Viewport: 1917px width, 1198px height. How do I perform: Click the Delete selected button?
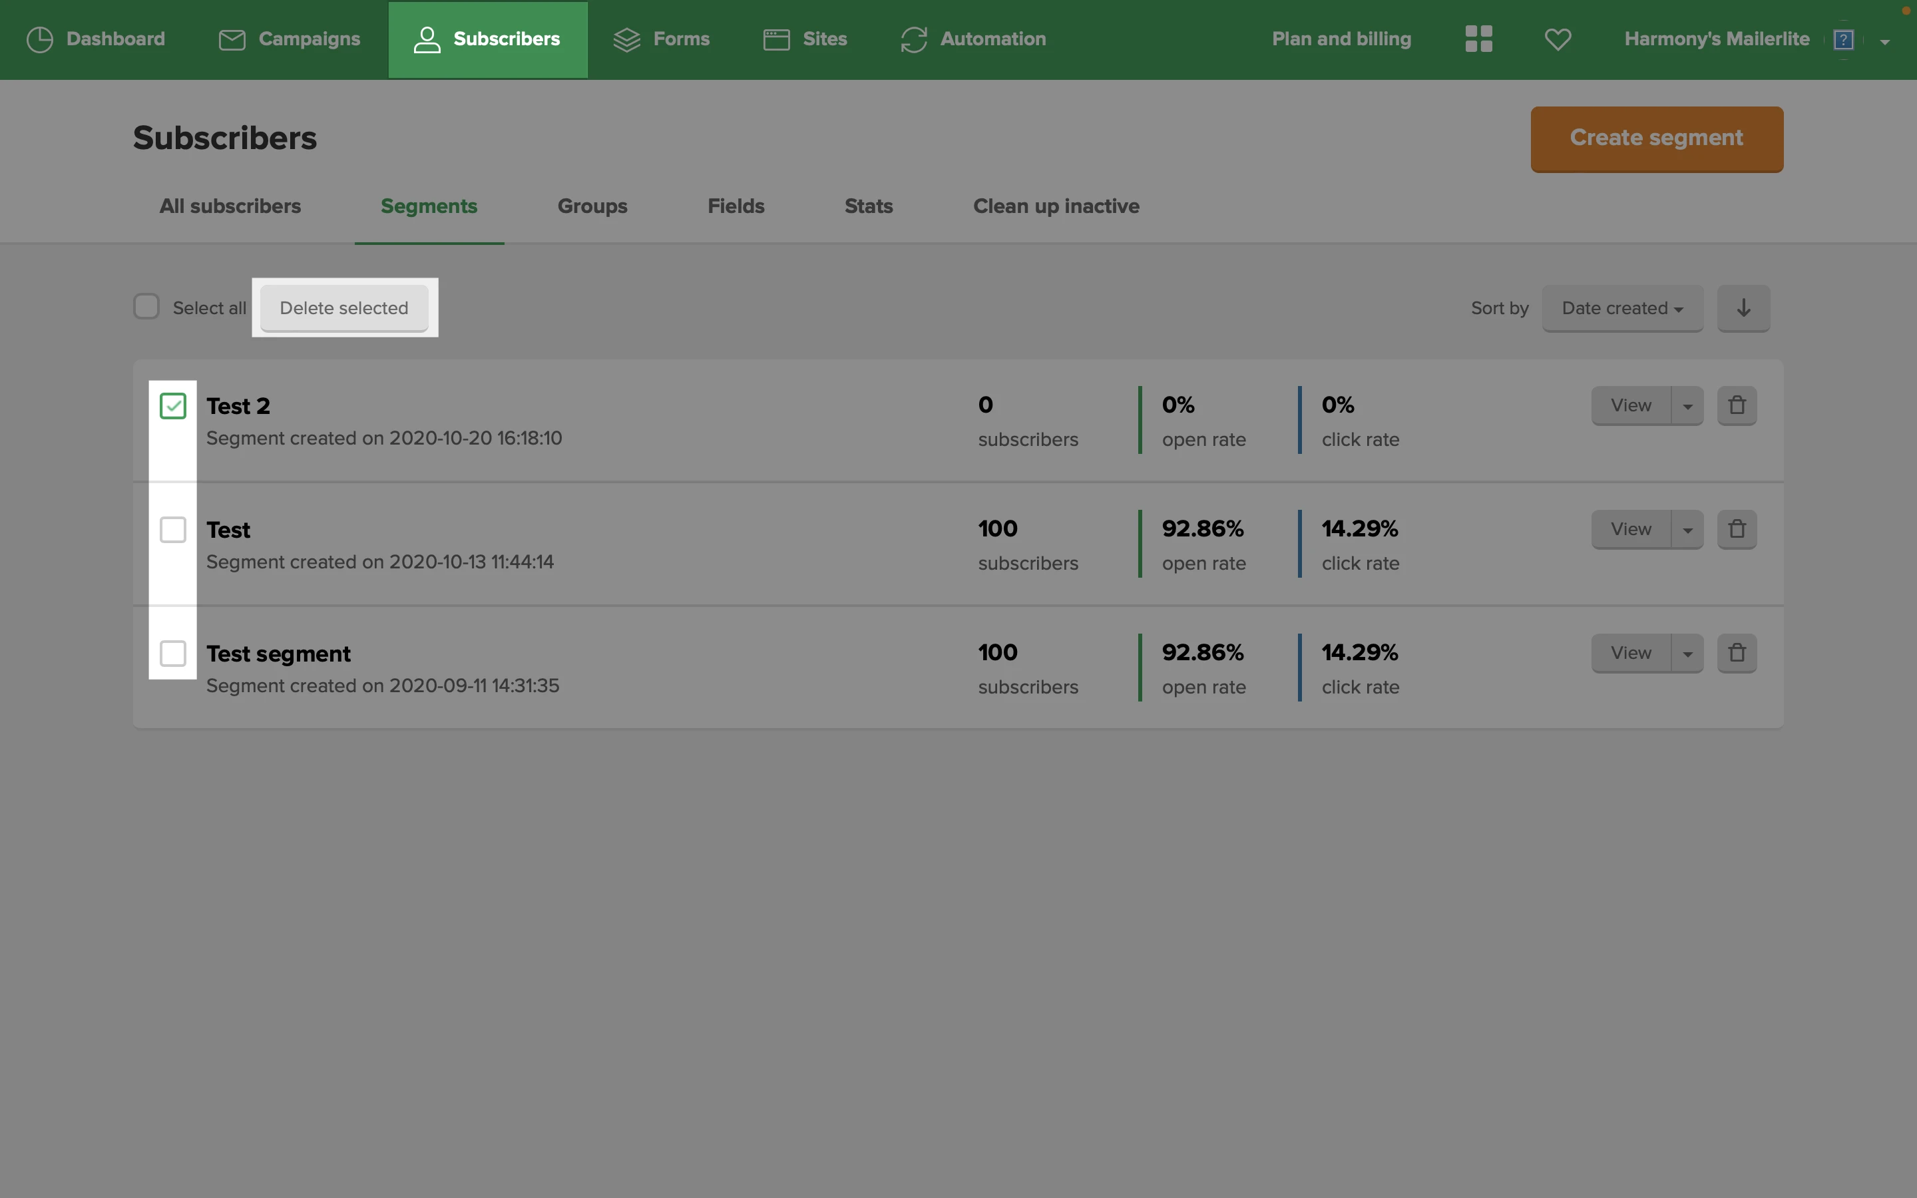click(343, 308)
